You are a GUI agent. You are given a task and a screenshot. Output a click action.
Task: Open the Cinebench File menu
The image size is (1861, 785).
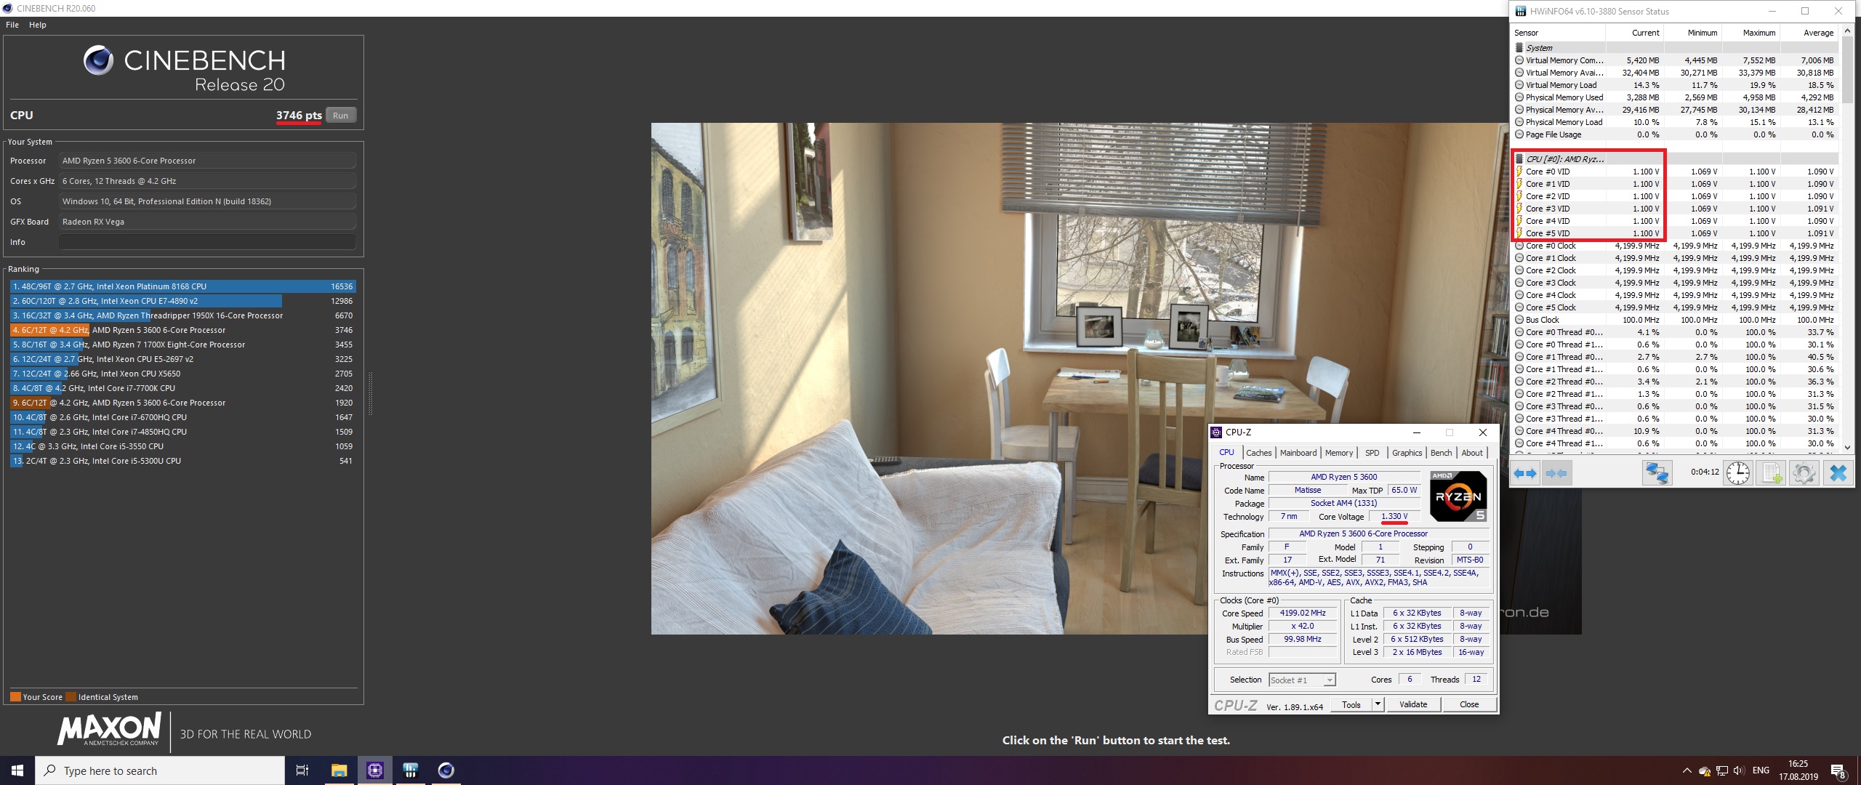[x=12, y=25]
